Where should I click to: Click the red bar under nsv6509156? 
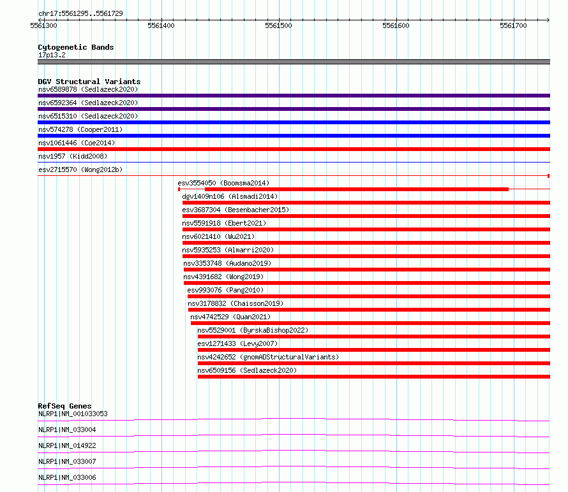pyautogui.click(x=374, y=377)
